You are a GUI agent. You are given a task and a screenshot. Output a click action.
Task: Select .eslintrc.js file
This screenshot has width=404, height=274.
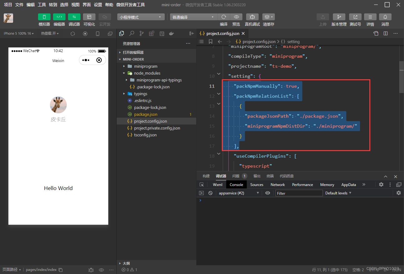156,100
